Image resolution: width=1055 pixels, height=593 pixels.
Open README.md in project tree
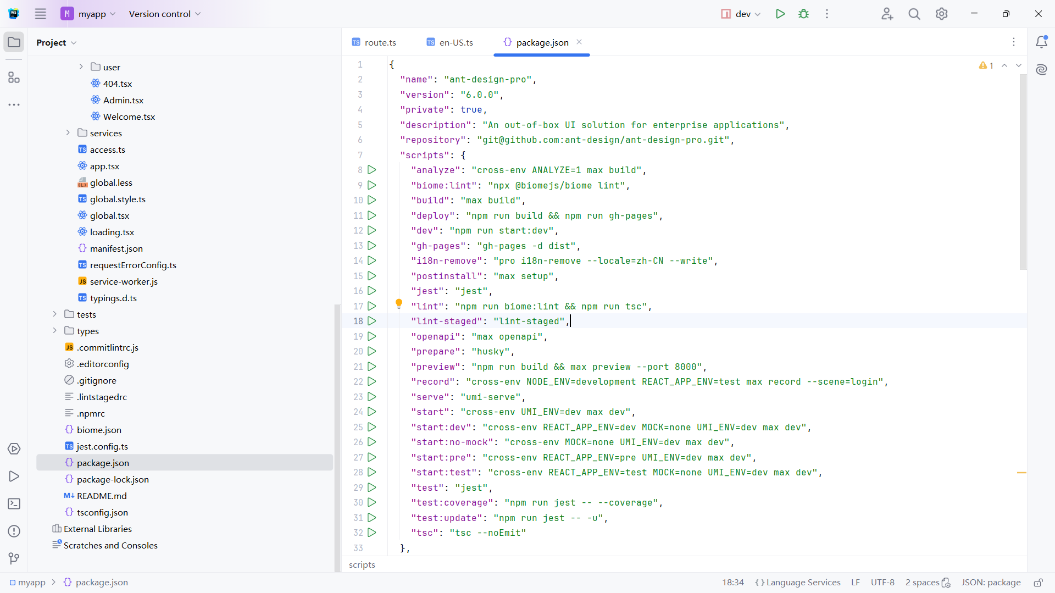click(x=102, y=496)
